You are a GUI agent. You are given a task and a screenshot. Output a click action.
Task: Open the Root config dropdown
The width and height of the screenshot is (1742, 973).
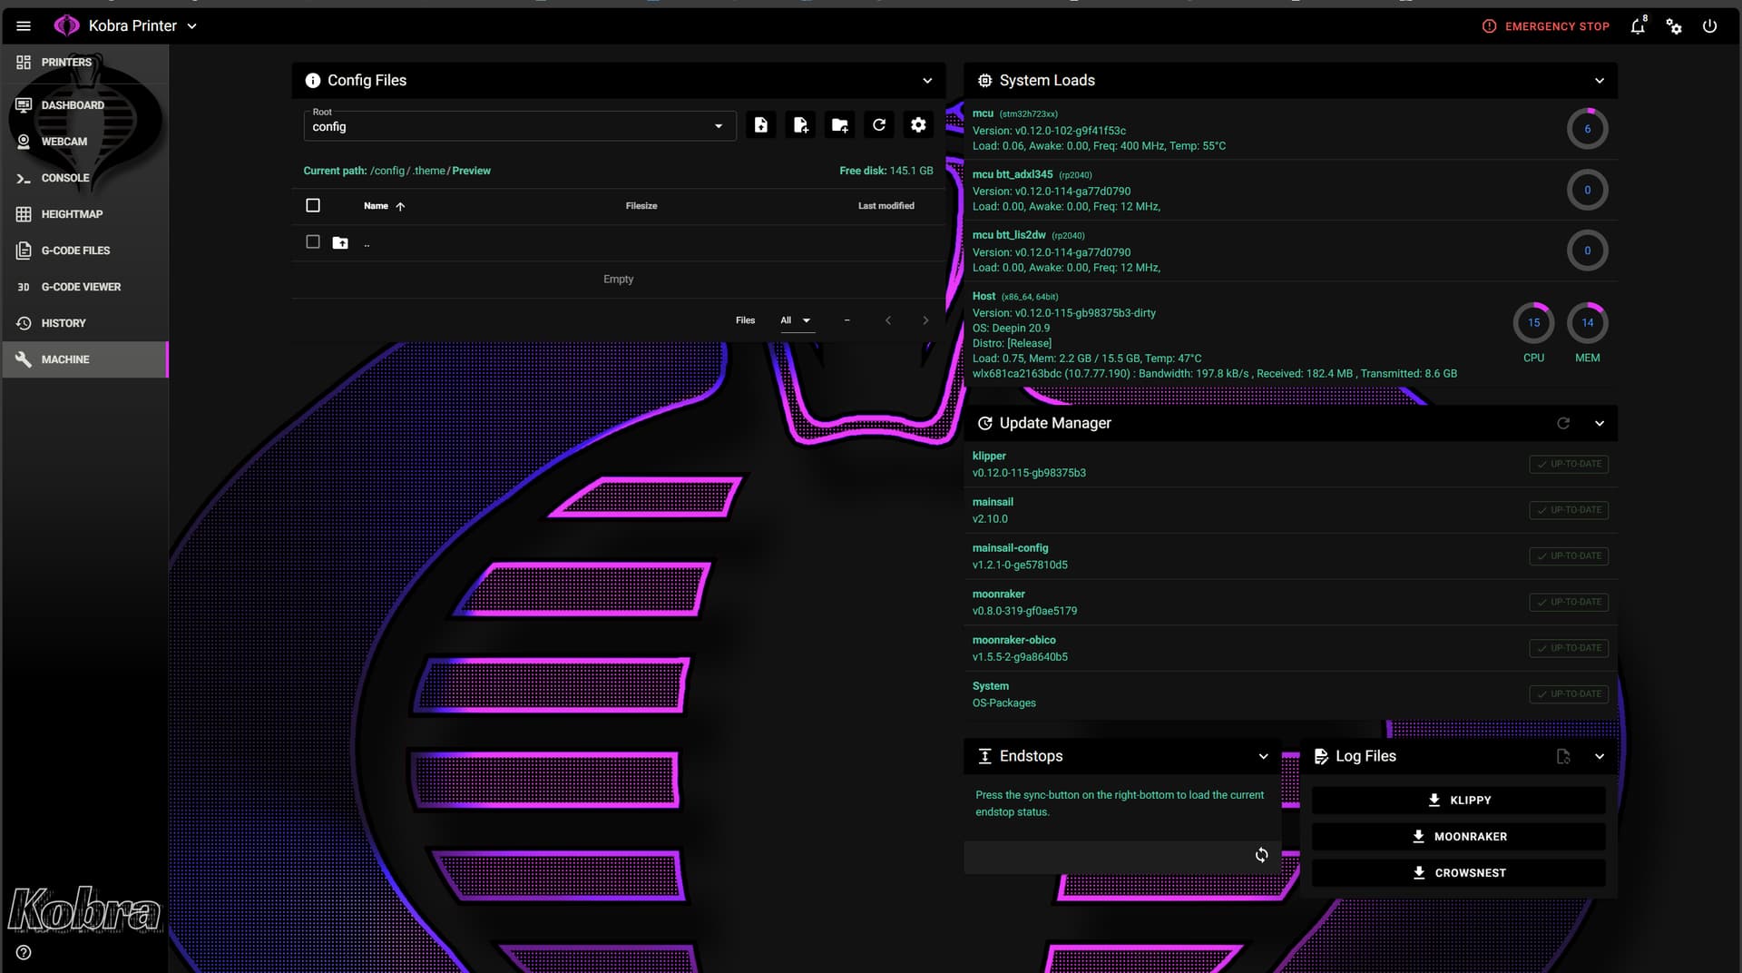[518, 125]
